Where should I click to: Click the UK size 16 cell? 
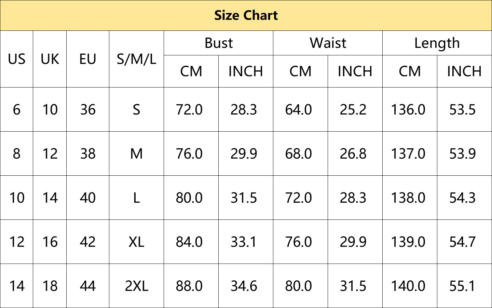pos(50,242)
